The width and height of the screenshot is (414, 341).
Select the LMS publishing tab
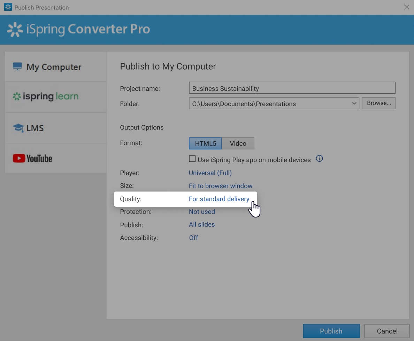pos(56,128)
